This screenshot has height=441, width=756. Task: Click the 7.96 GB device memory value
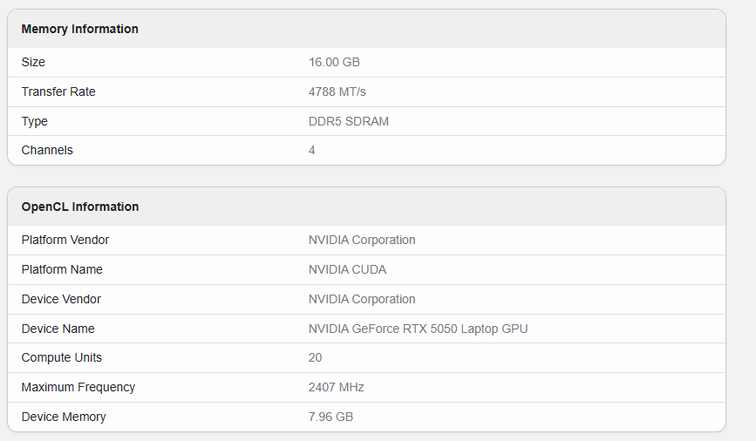[x=330, y=417]
